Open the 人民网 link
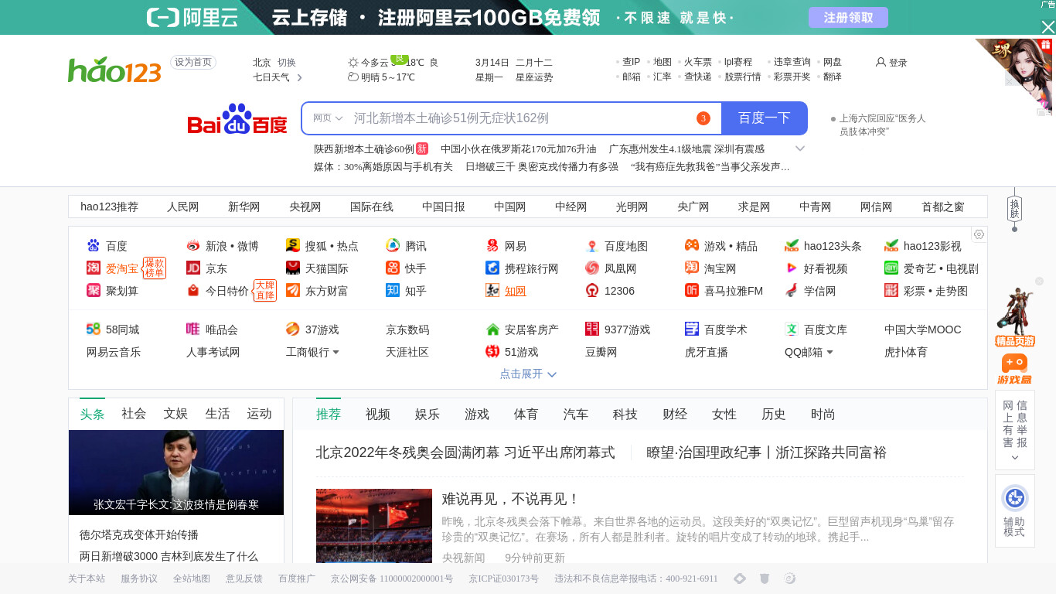1056x594 pixels. 183,207
